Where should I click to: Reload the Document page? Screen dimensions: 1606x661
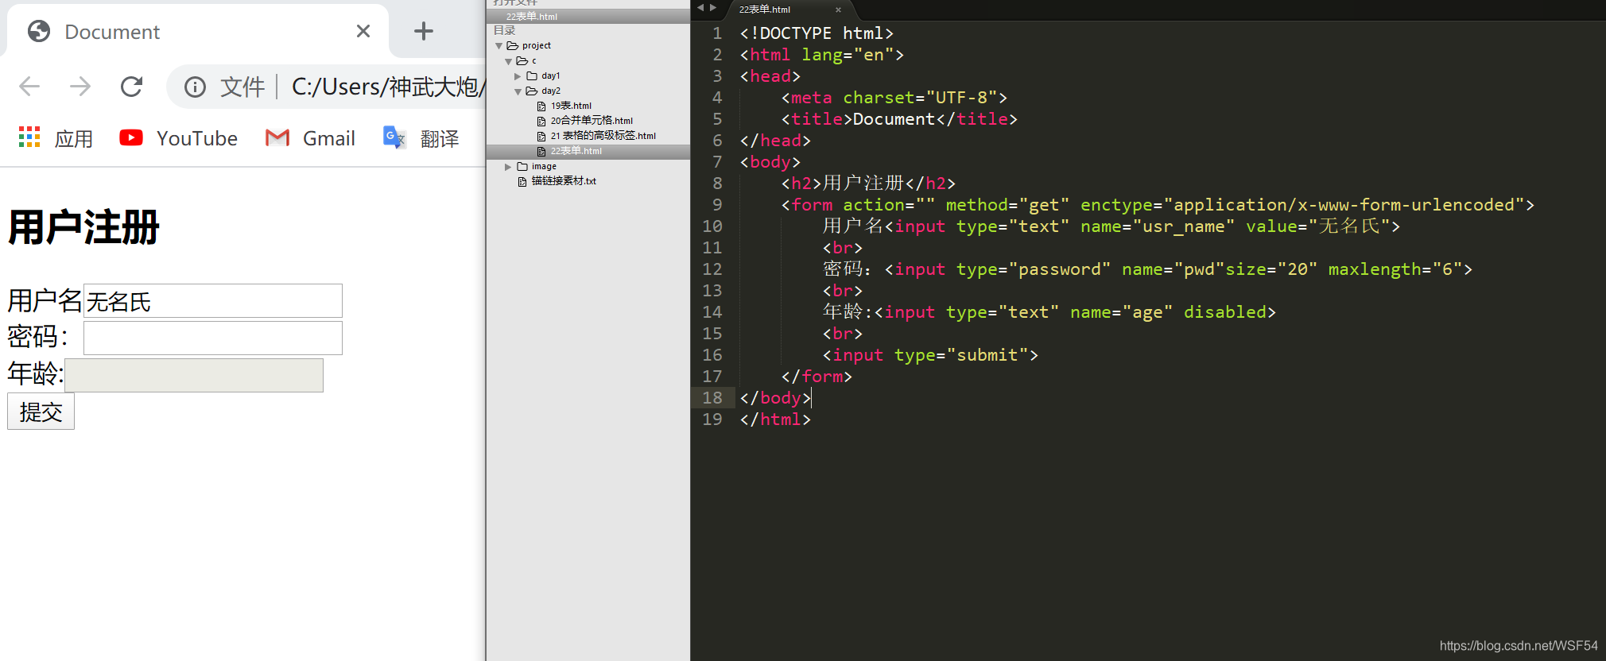click(132, 86)
